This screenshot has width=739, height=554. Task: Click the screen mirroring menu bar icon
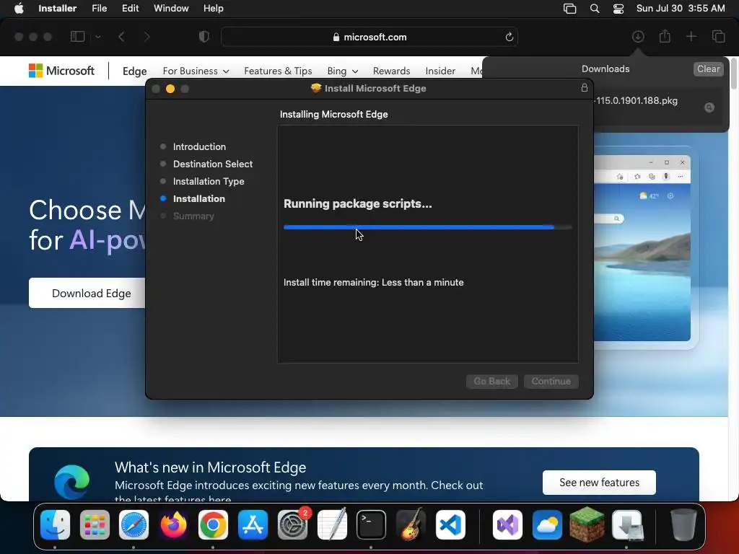[570, 9]
